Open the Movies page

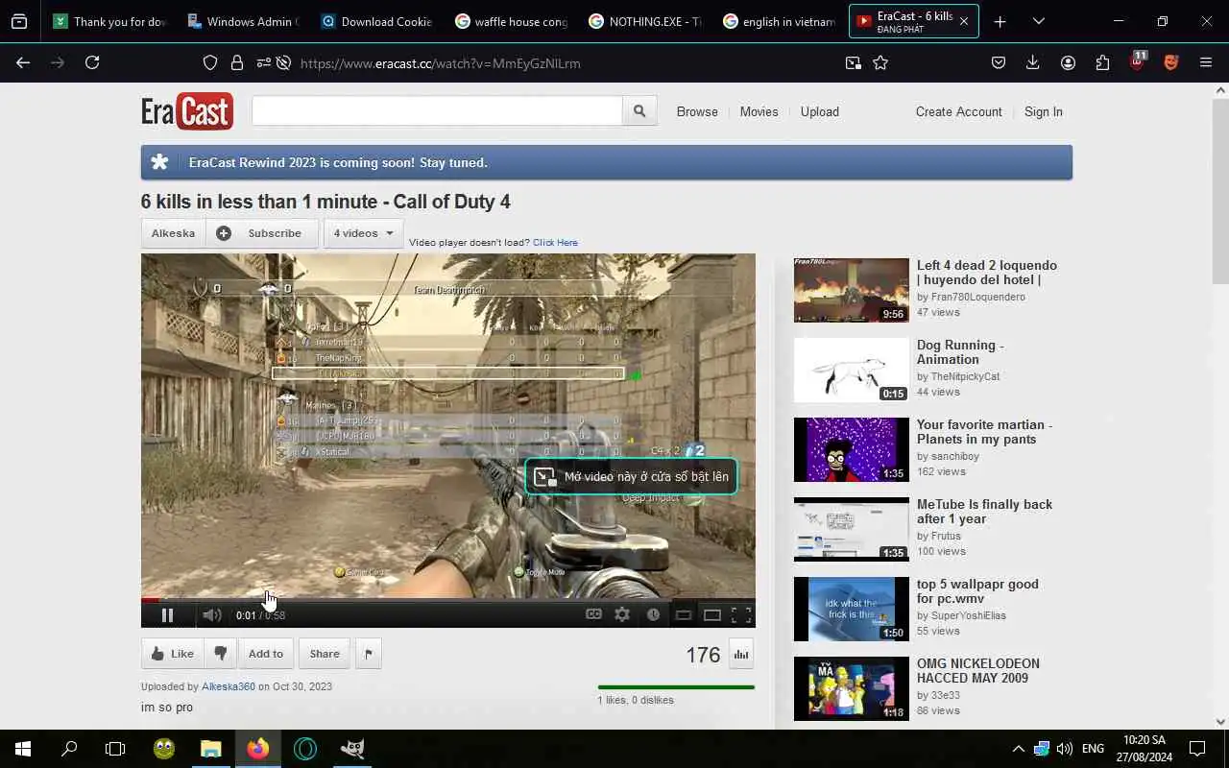point(759,111)
